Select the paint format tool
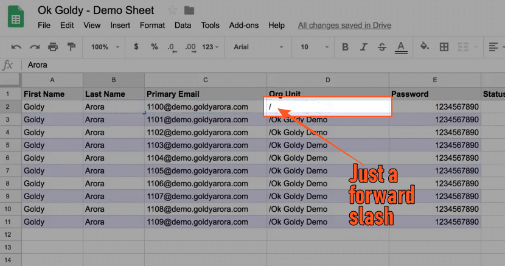Screen dimensions: 505x266 pyautogui.click(x=71, y=47)
